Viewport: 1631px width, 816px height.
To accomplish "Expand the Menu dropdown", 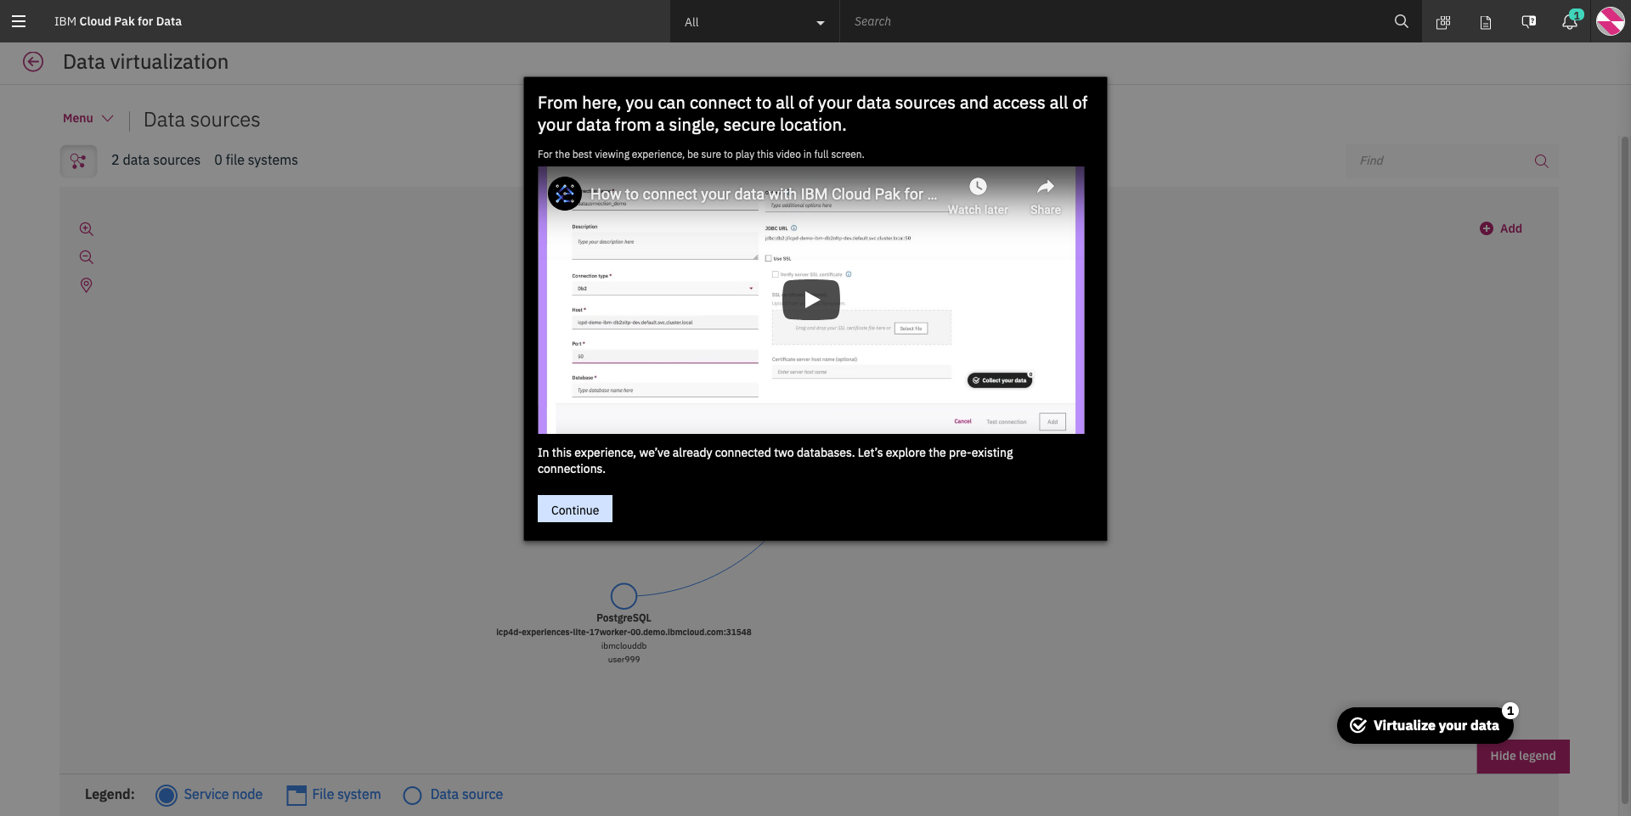I will [x=88, y=119].
